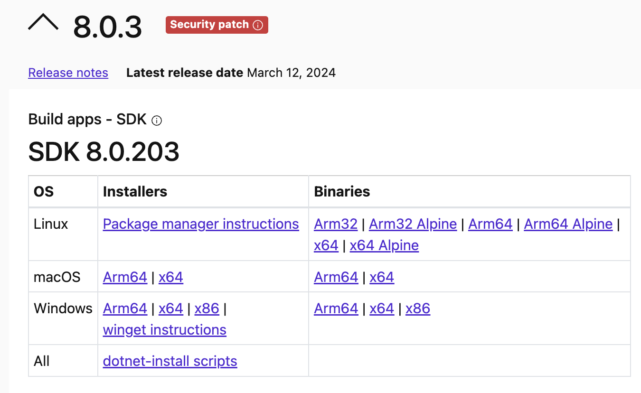The height and width of the screenshot is (393, 641).
Task: Click the info icon in Security patch badge
Action: point(258,25)
